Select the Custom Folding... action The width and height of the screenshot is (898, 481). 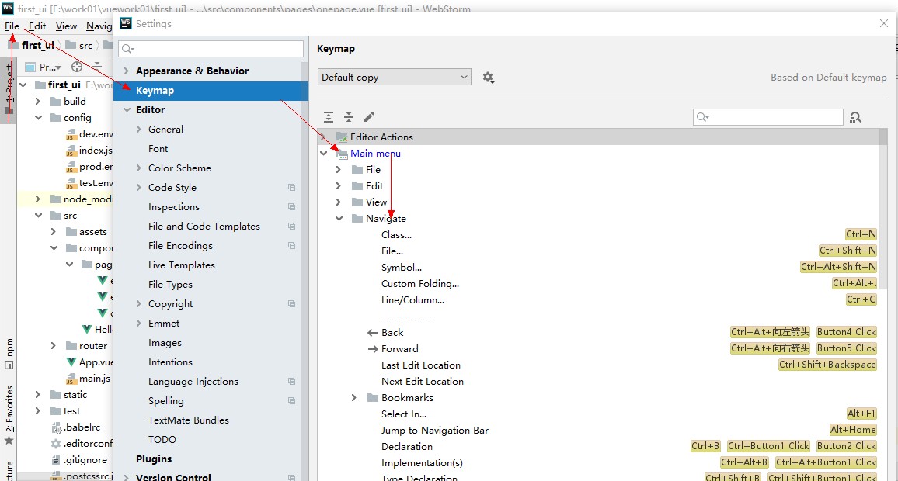(x=419, y=284)
